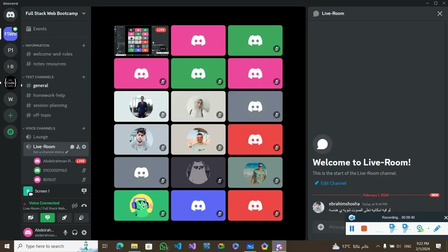Open the welcome-and-rules channel
Viewport: 448px width, 252px height.
coord(56,54)
